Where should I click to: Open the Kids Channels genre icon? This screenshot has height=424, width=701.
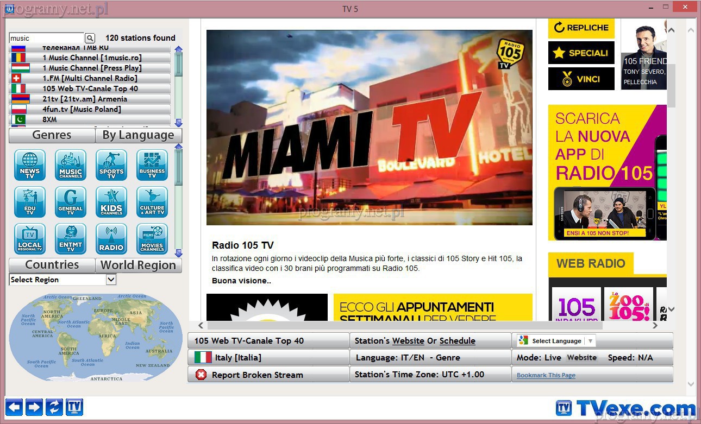[111, 202]
